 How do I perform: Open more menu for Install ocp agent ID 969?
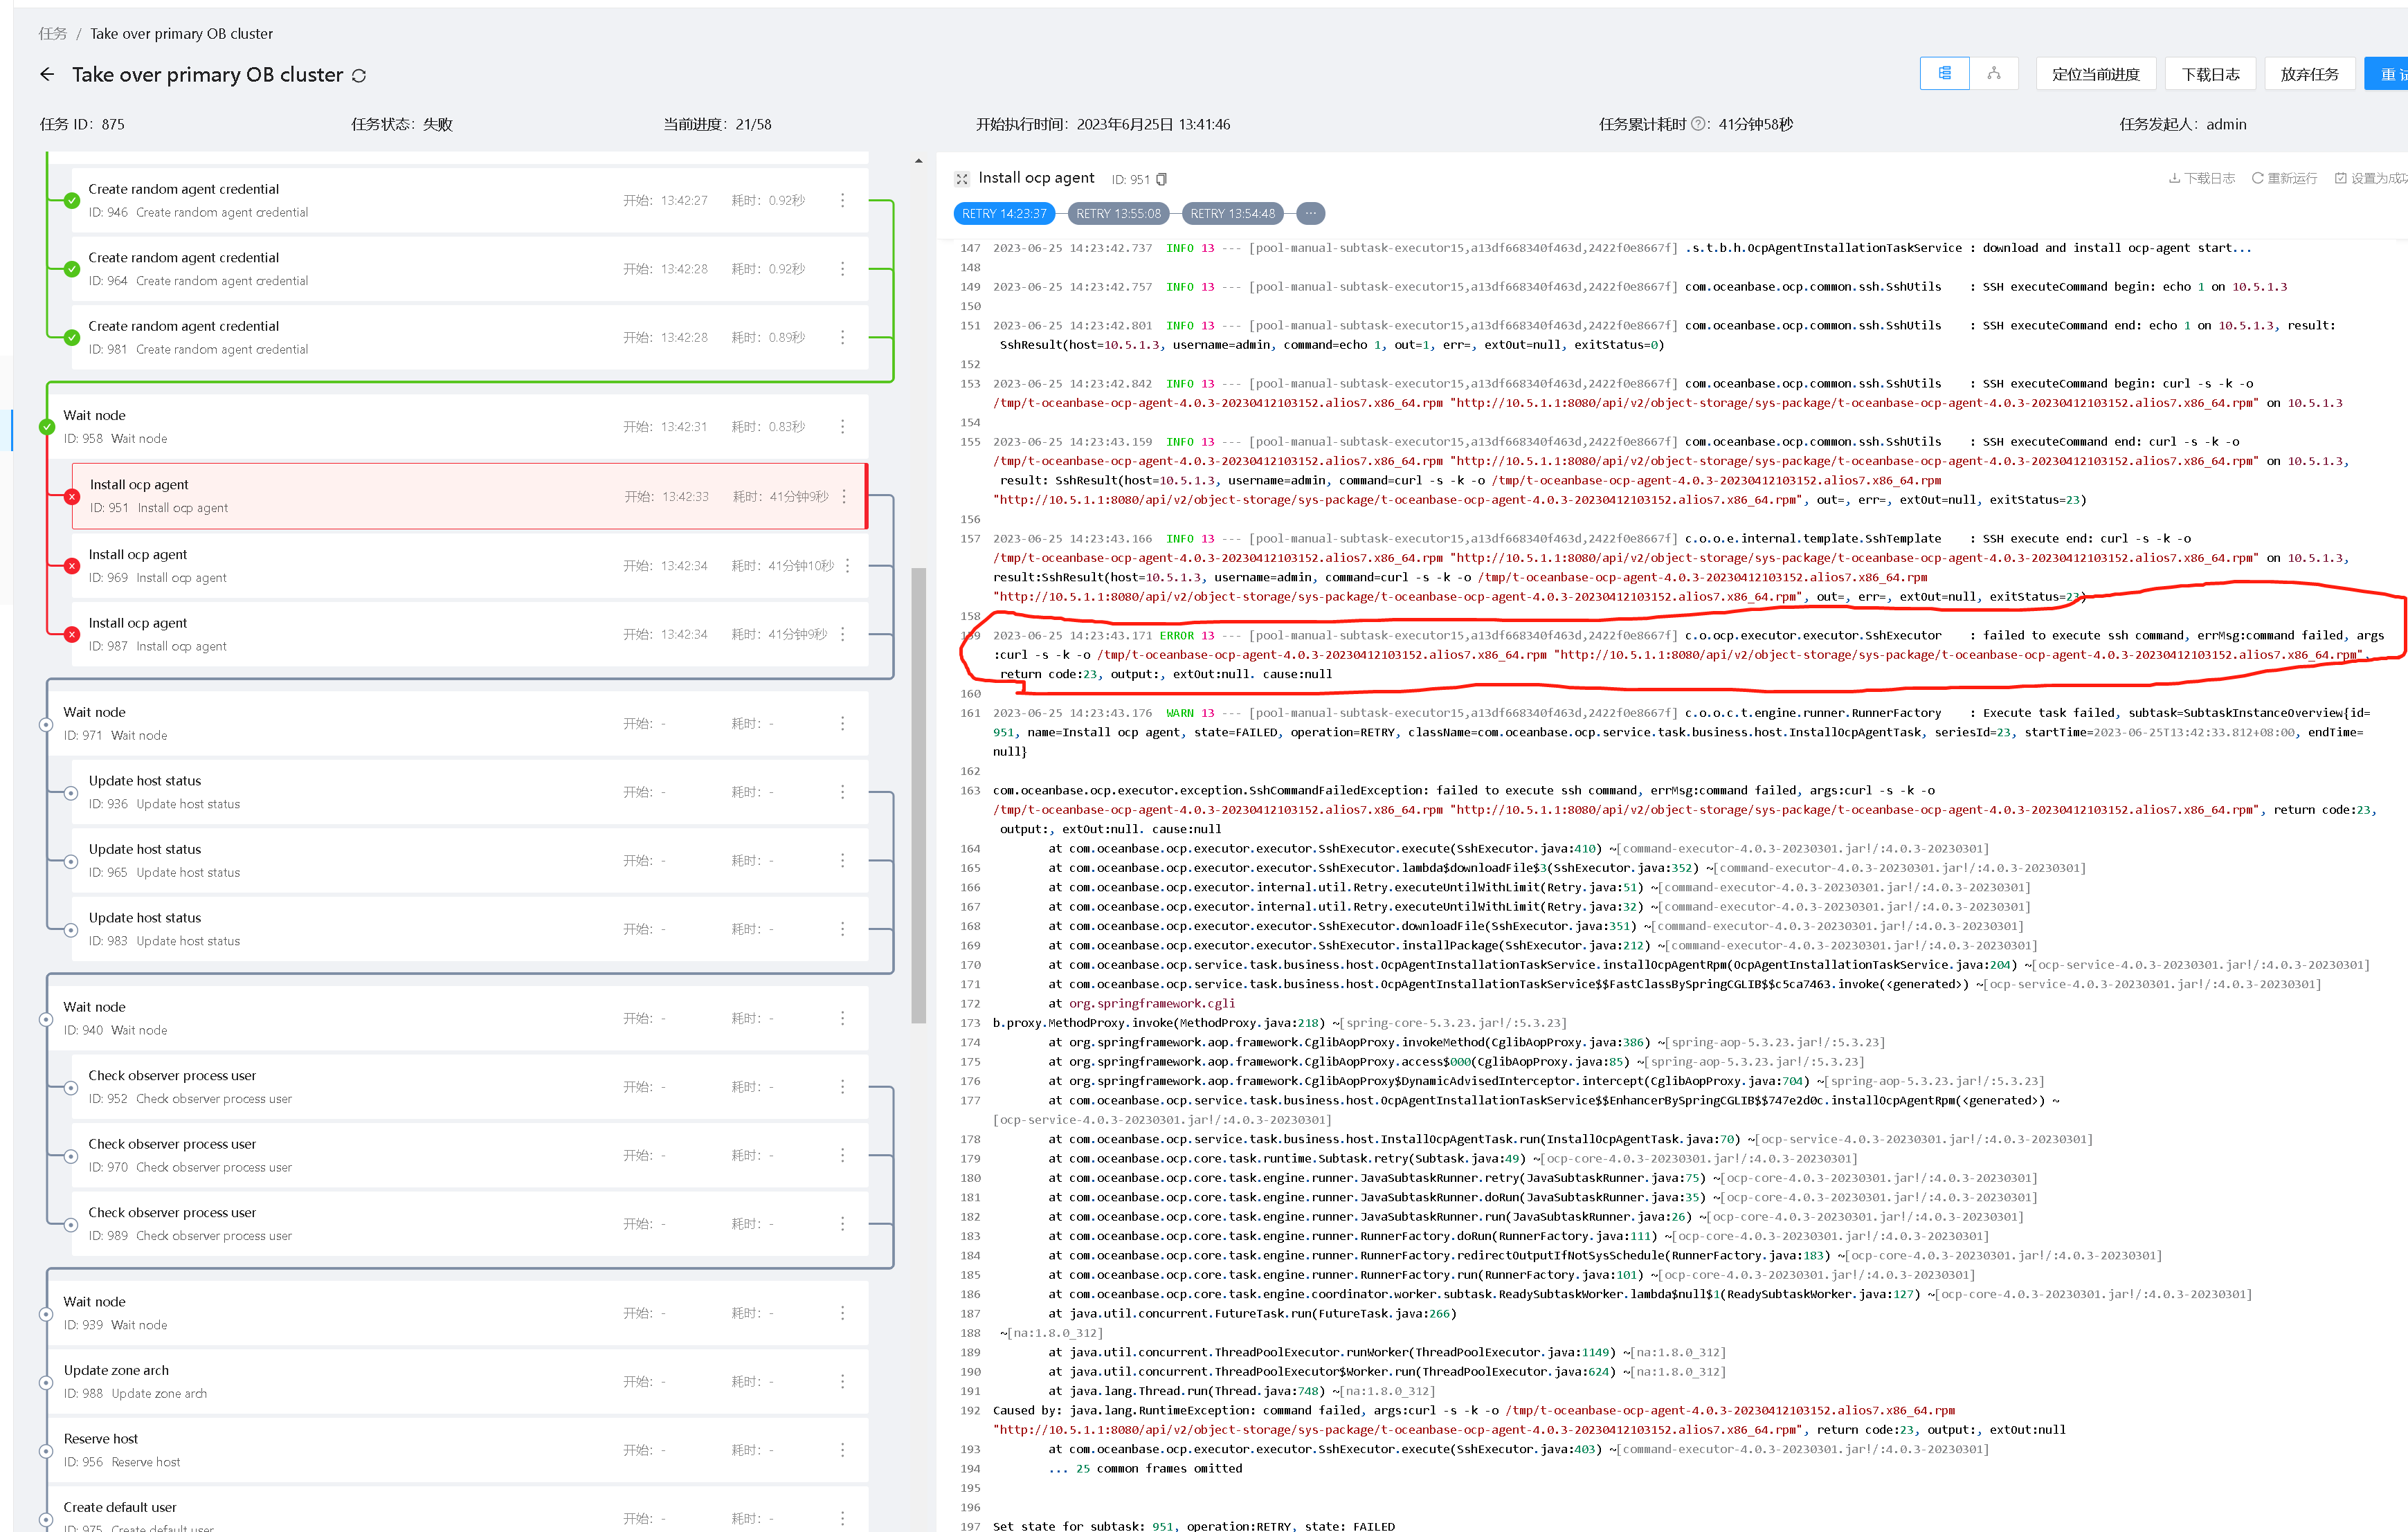[x=847, y=566]
